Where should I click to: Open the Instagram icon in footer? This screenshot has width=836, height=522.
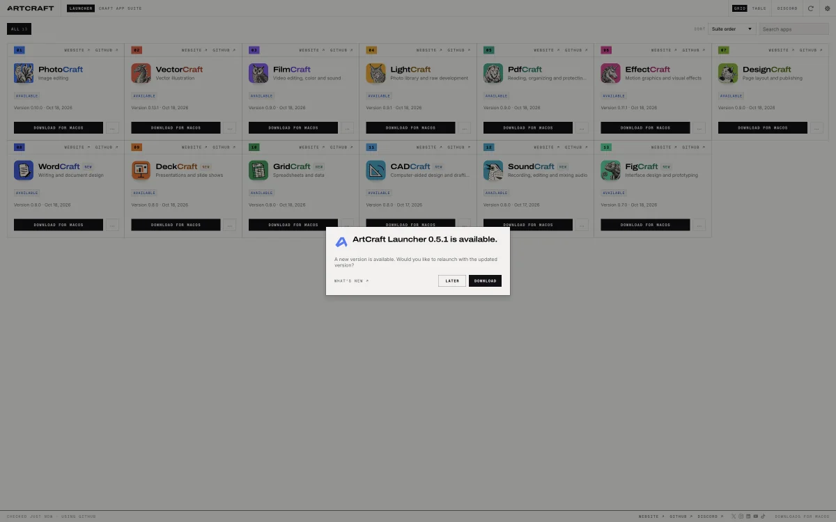click(741, 516)
